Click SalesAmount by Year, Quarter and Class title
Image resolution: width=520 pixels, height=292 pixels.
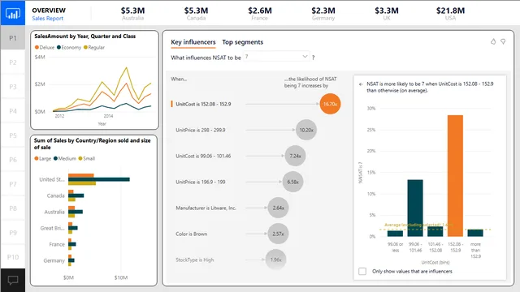point(84,36)
